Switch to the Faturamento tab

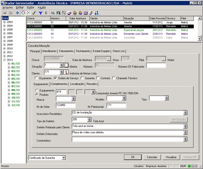click(x=66, y=51)
